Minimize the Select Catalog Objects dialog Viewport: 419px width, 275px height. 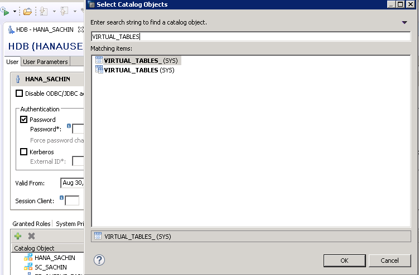click(x=391, y=4)
